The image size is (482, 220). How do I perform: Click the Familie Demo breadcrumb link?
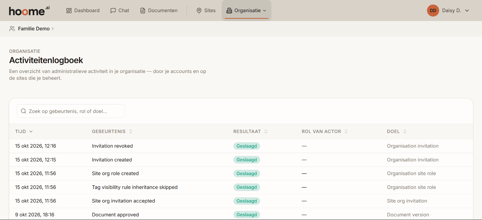[x=34, y=29]
